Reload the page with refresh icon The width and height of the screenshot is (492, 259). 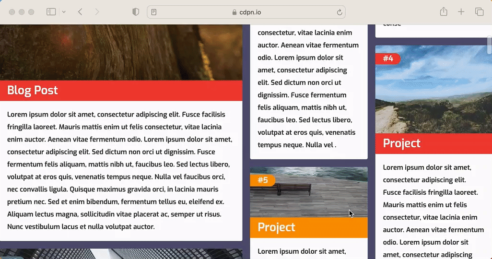coord(339,12)
